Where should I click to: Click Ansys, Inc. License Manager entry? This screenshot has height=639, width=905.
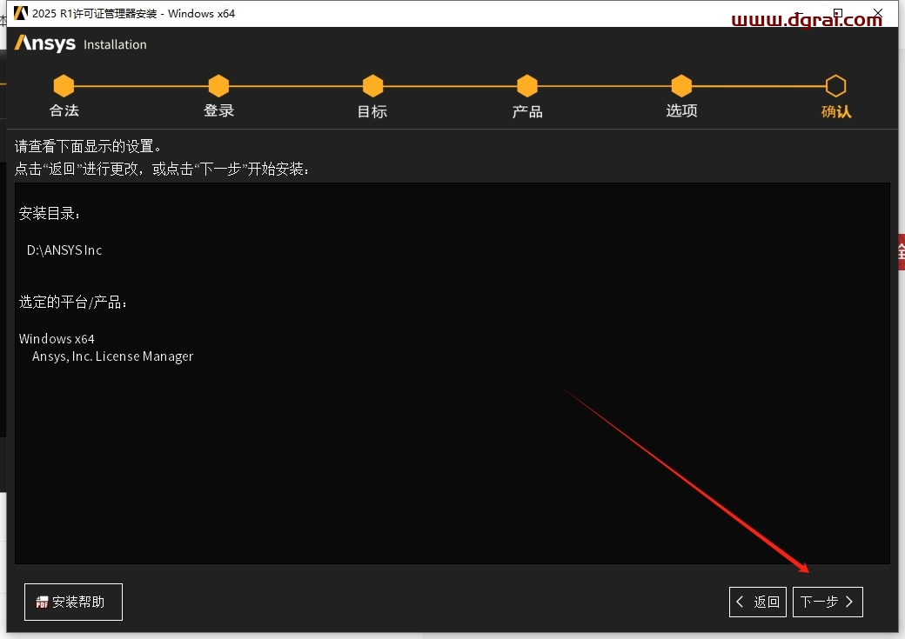[x=112, y=356]
